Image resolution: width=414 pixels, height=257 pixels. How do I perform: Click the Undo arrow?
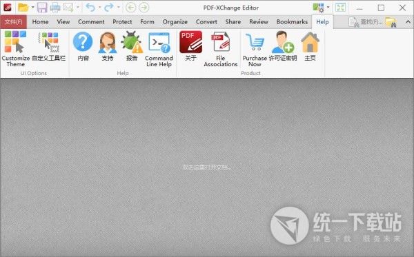coord(90,8)
